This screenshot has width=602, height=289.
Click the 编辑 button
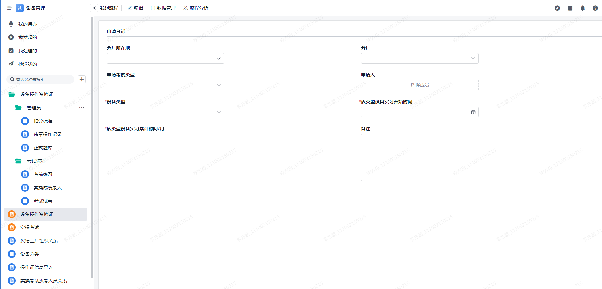pyautogui.click(x=135, y=8)
